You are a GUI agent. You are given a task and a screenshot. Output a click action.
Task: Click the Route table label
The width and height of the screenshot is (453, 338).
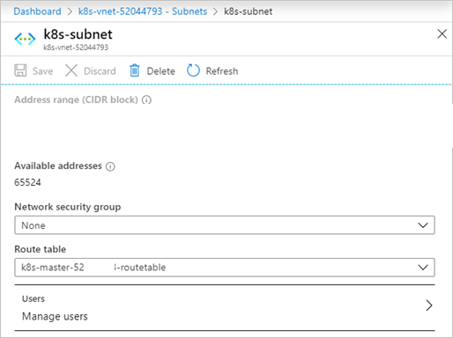[x=41, y=249]
